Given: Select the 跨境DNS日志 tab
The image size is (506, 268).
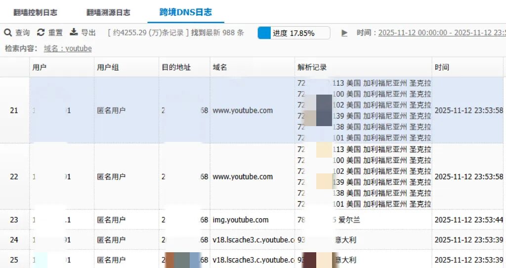Looking at the screenshot, I should [x=186, y=12].
